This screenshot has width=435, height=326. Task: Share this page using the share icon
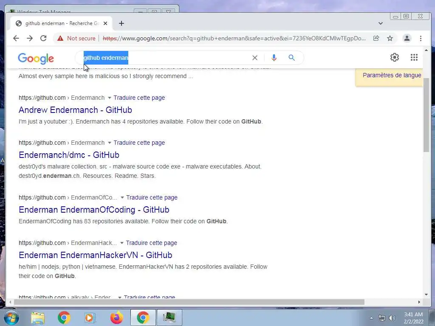pyautogui.click(x=376, y=38)
